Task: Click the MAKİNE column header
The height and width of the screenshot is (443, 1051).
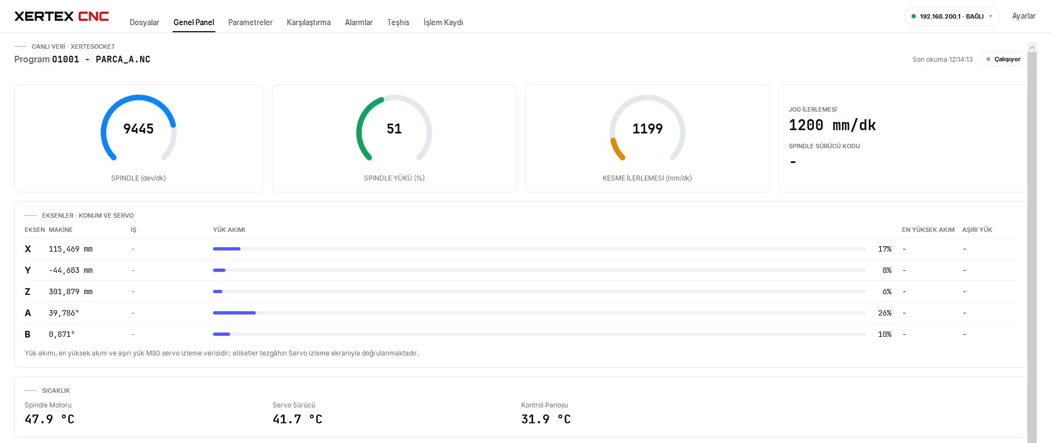Action: pyautogui.click(x=61, y=230)
